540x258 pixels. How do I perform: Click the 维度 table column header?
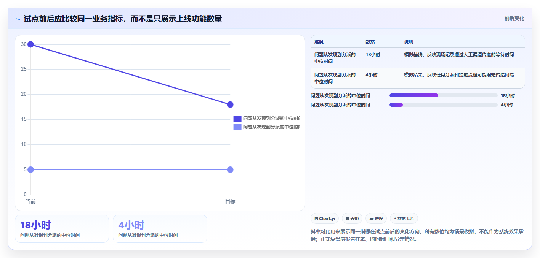click(x=319, y=42)
